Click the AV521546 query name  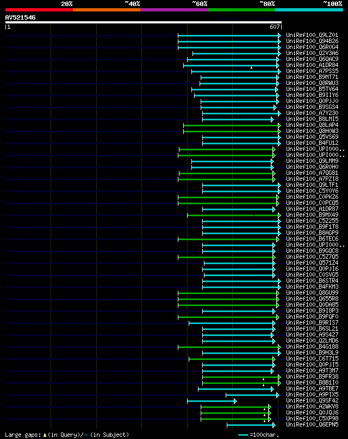coord(21,17)
